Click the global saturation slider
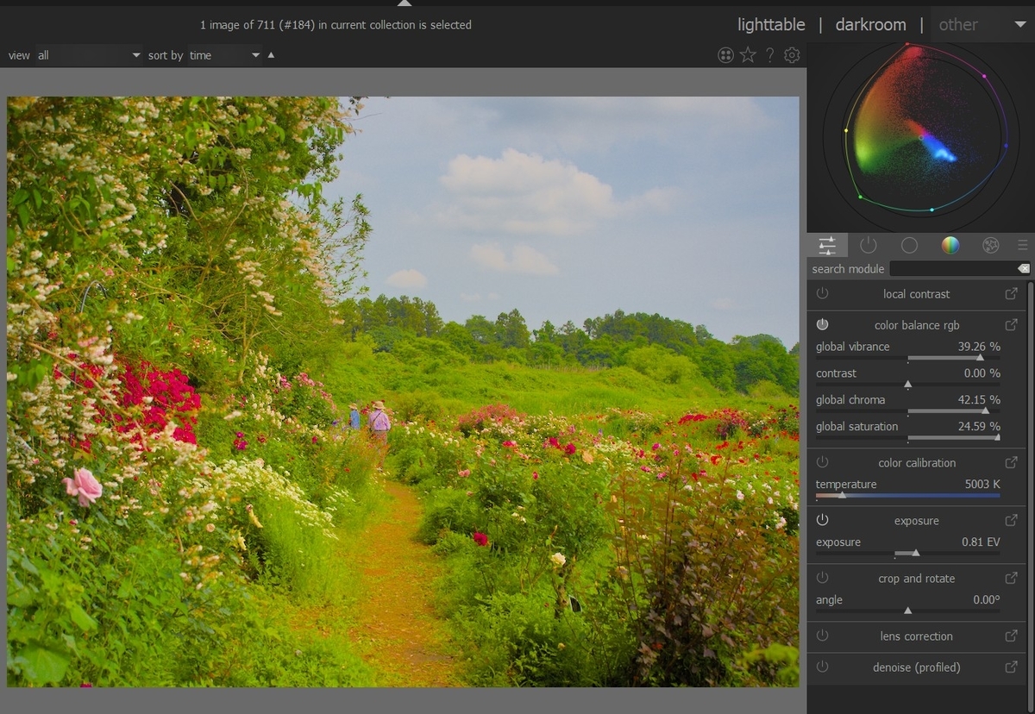Screen dimensions: 1035x714 point(908,438)
